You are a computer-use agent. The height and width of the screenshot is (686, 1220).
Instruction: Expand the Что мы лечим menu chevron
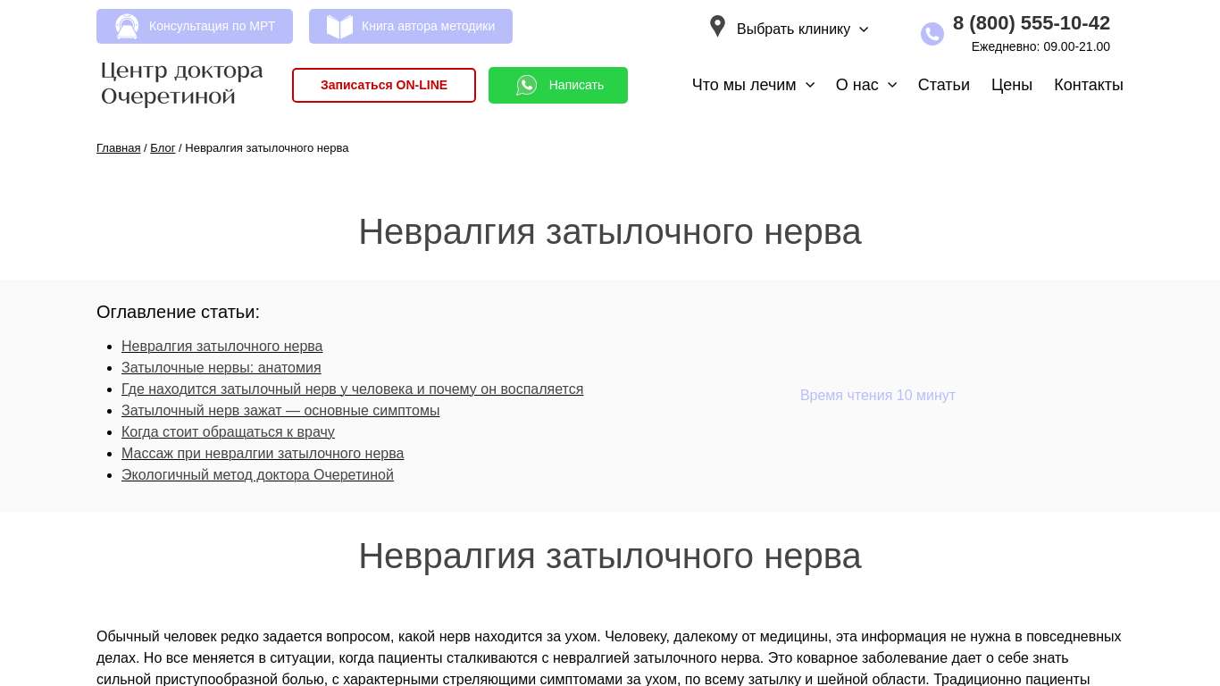(x=810, y=85)
